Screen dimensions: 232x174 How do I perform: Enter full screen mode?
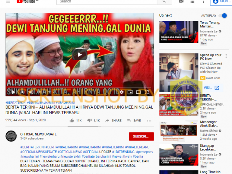pyautogui.click(x=147, y=92)
